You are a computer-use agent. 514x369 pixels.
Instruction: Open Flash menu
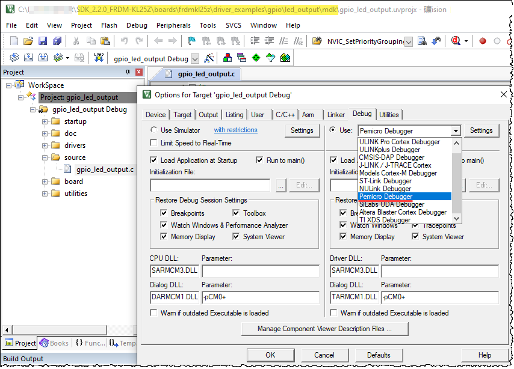109,25
